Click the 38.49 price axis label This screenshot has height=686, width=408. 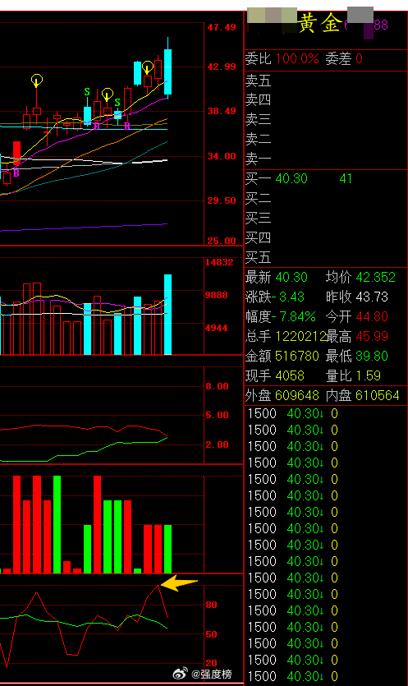(222, 111)
